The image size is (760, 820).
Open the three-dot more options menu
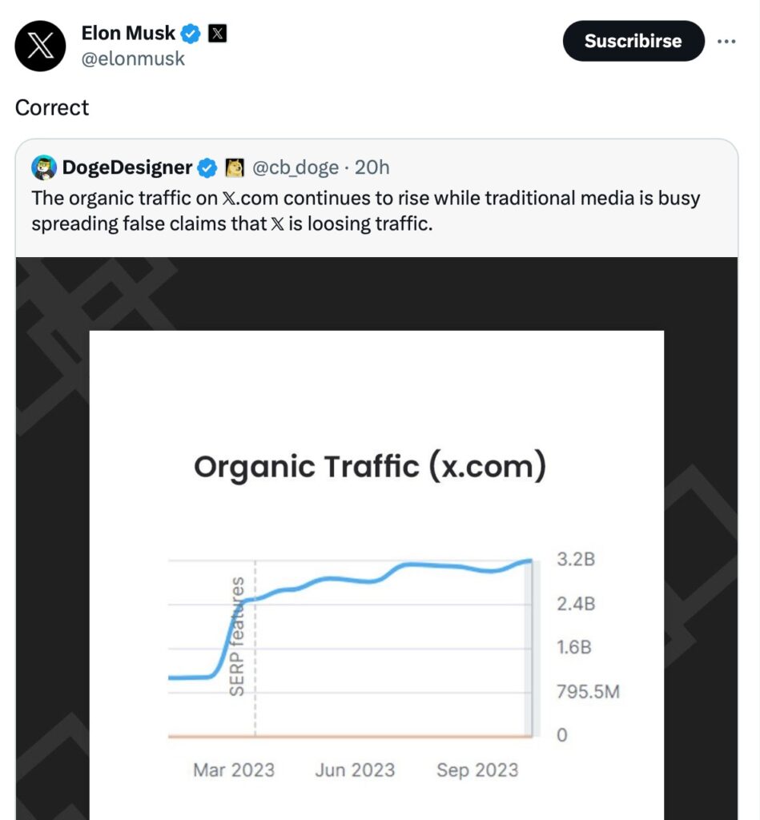pos(726,42)
